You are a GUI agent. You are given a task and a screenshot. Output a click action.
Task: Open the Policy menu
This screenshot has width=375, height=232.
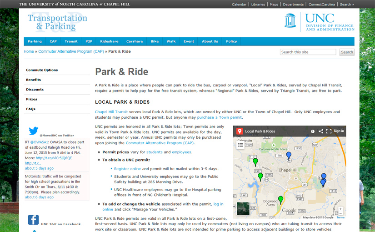coord(231,41)
